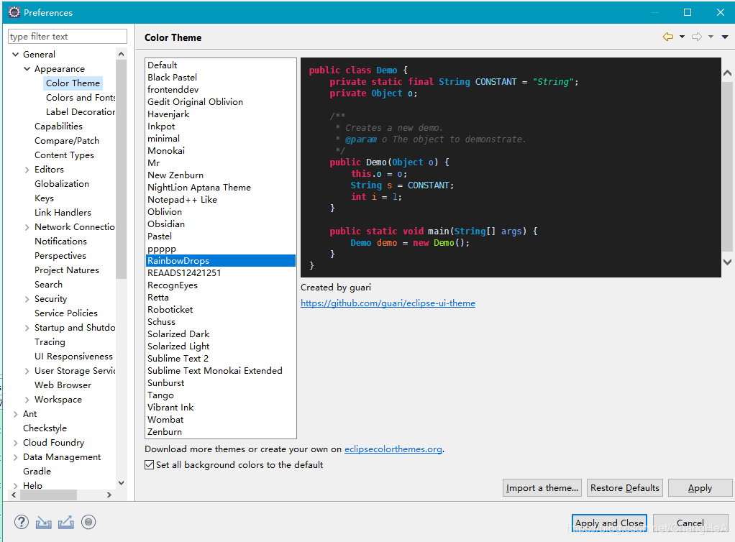
Task: Select the Notepad++ Like theme
Action: point(221,200)
